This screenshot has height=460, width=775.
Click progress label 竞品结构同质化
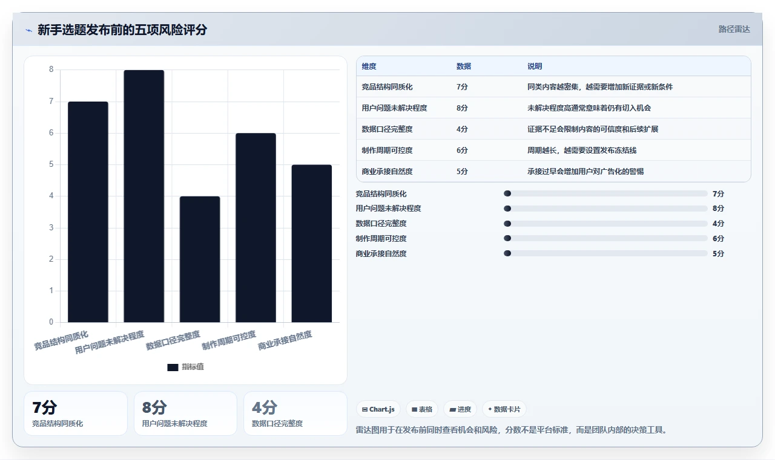coord(381,194)
